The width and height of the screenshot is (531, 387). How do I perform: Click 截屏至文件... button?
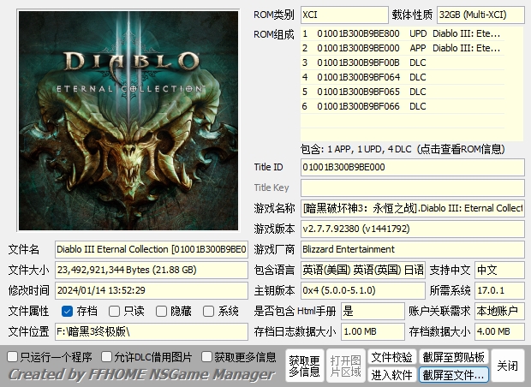[x=454, y=375]
